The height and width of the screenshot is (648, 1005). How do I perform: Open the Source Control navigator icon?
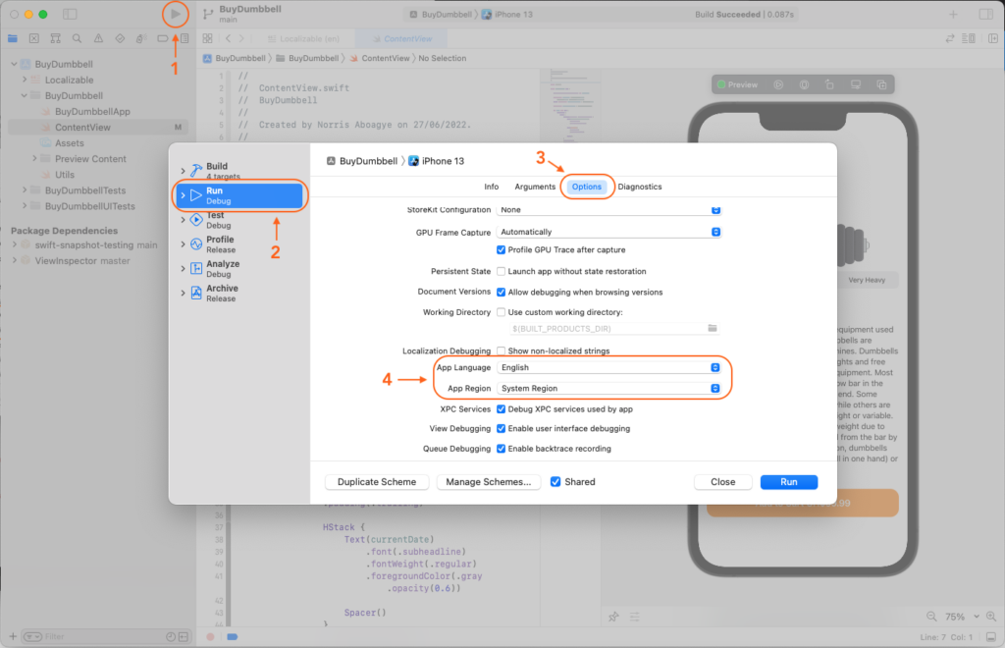pos(34,38)
